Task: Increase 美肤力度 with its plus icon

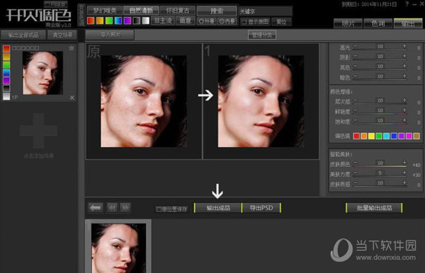Action: 404,173
